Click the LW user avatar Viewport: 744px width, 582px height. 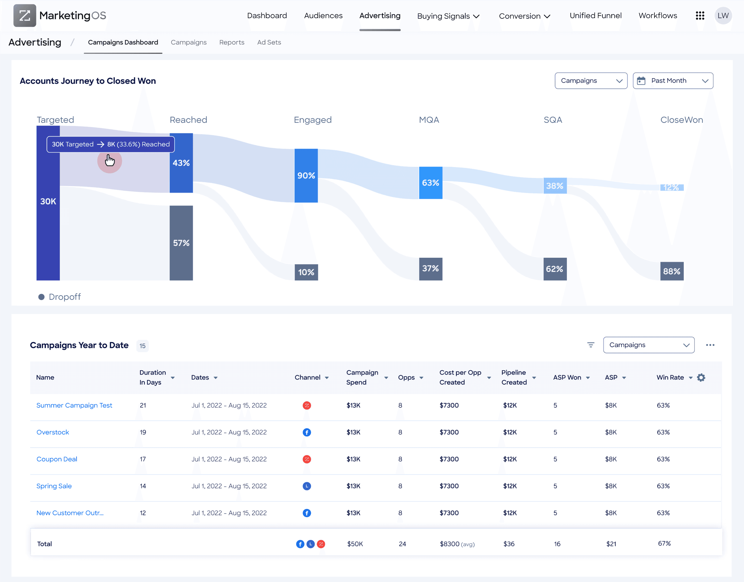pos(723,16)
